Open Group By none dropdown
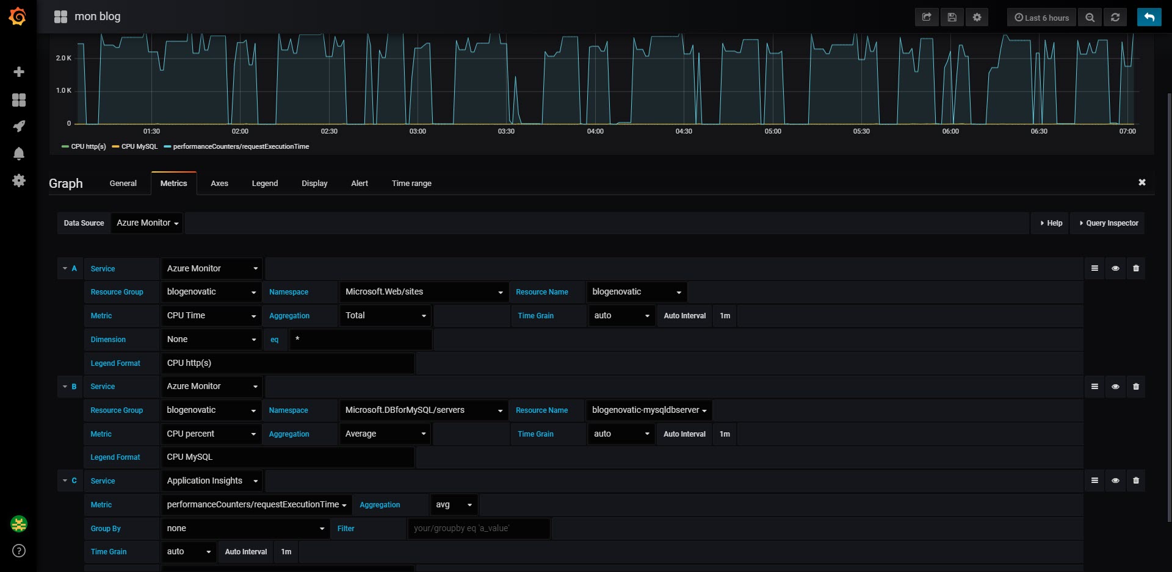Image resolution: width=1172 pixels, height=572 pixels. [x=245, y=529]
